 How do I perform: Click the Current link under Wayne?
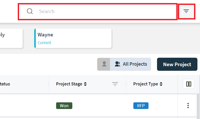point(44,43)
